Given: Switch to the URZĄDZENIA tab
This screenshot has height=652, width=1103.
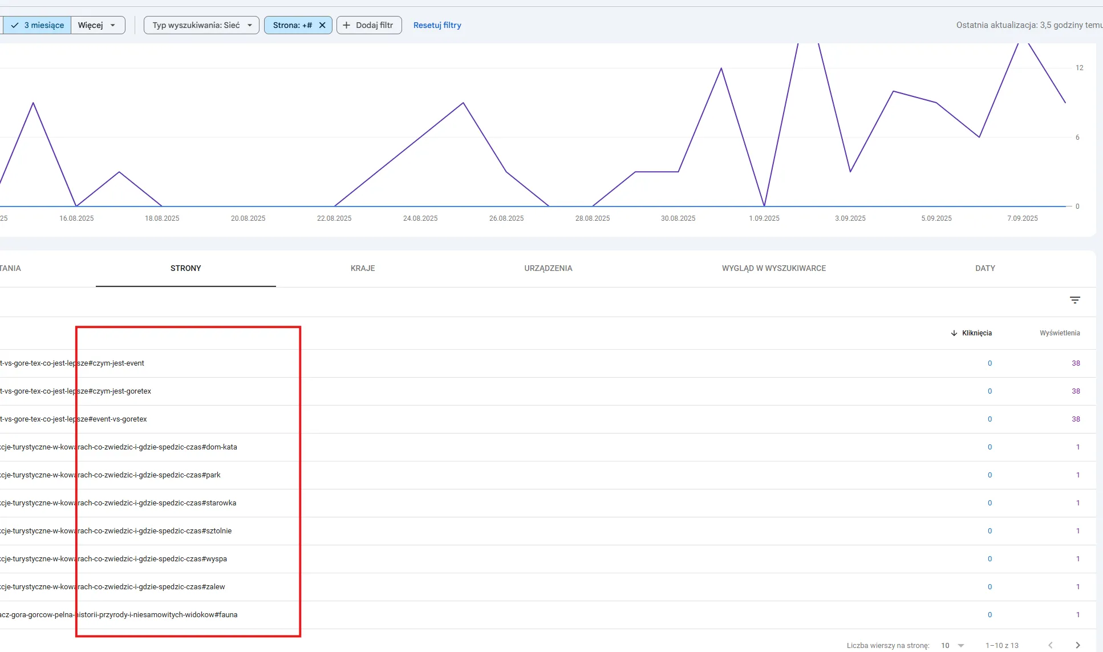Looking at the screenshot, I should [548, 268].
